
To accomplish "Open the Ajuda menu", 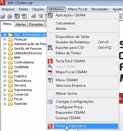I will (x=117, y=9).
